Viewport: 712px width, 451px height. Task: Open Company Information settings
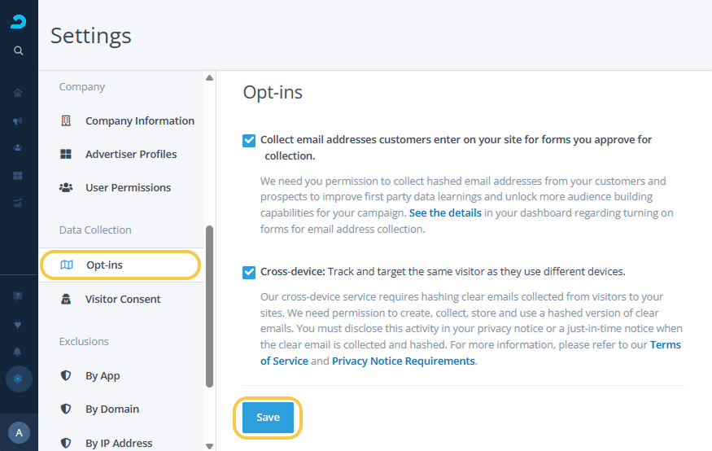click(x=139, y=121)
